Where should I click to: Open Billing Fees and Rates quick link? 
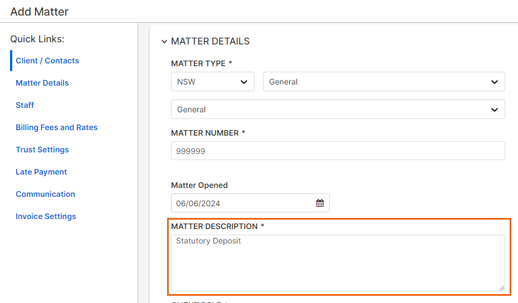(57, 127)
